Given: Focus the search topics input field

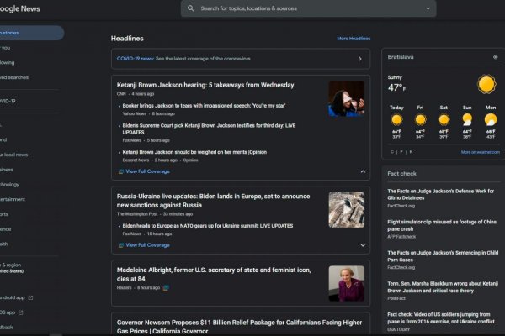Looking at the screenshot, I should click(x=309, y=8).
